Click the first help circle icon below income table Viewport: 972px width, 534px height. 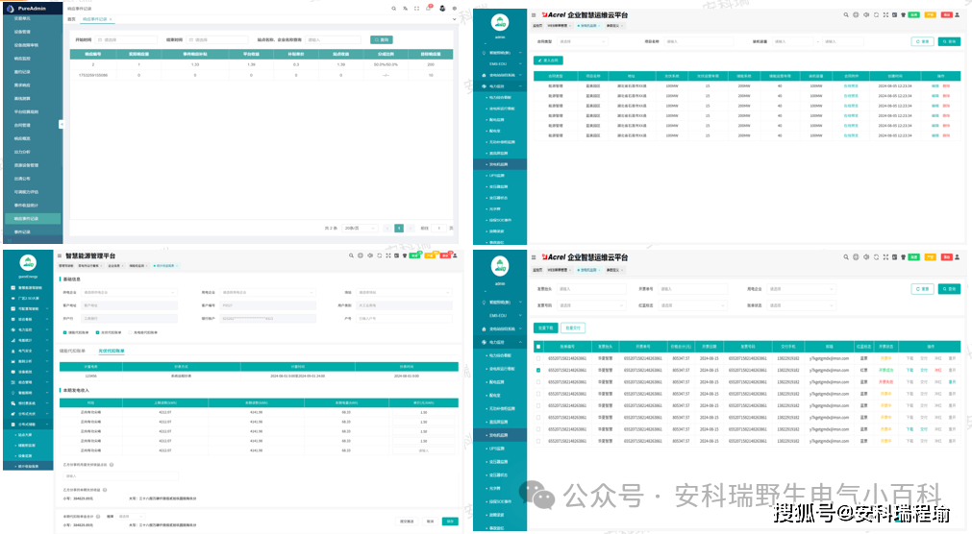coord(112,465)
